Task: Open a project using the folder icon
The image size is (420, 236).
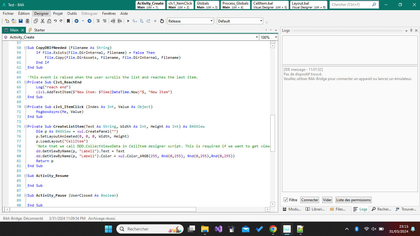Action: [x=14, y=21]
